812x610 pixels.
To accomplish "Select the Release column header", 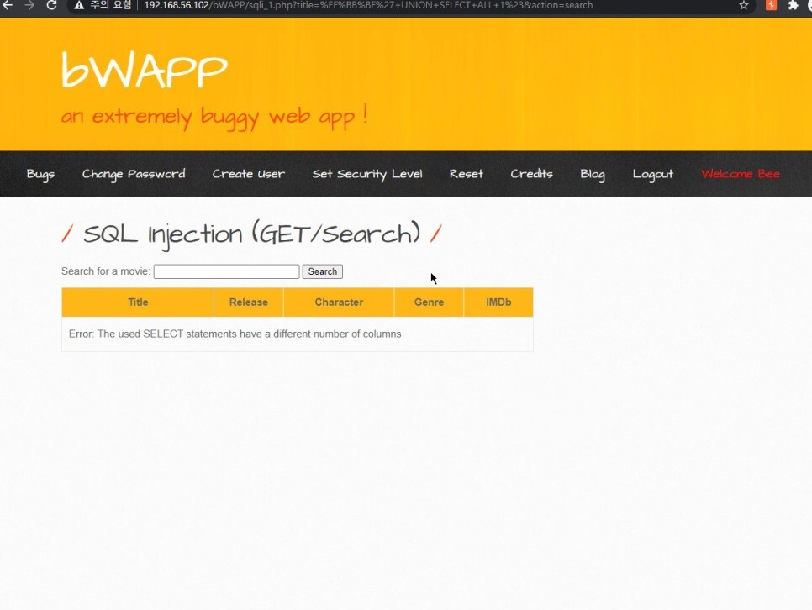I will [x=249, y=302].
